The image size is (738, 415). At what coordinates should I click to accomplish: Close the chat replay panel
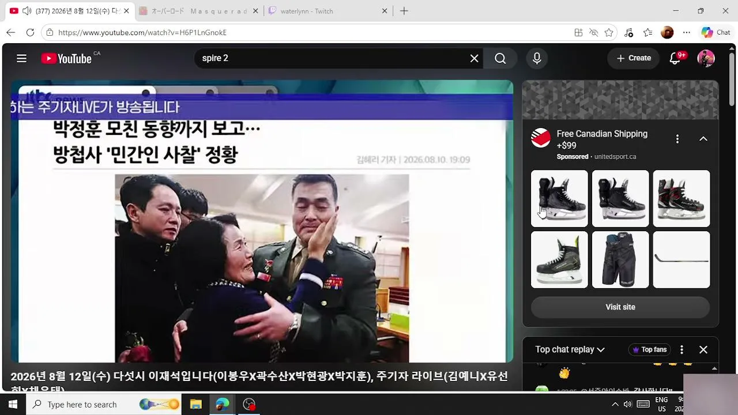[x=703, y=350]
